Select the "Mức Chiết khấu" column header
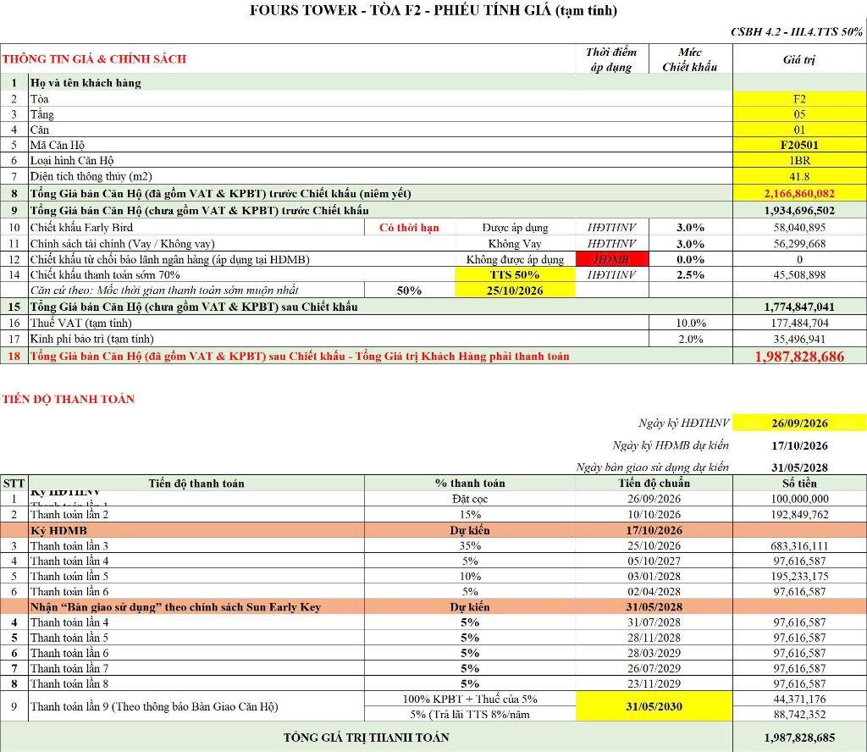The image size is (867, 752). coord(690,59)
